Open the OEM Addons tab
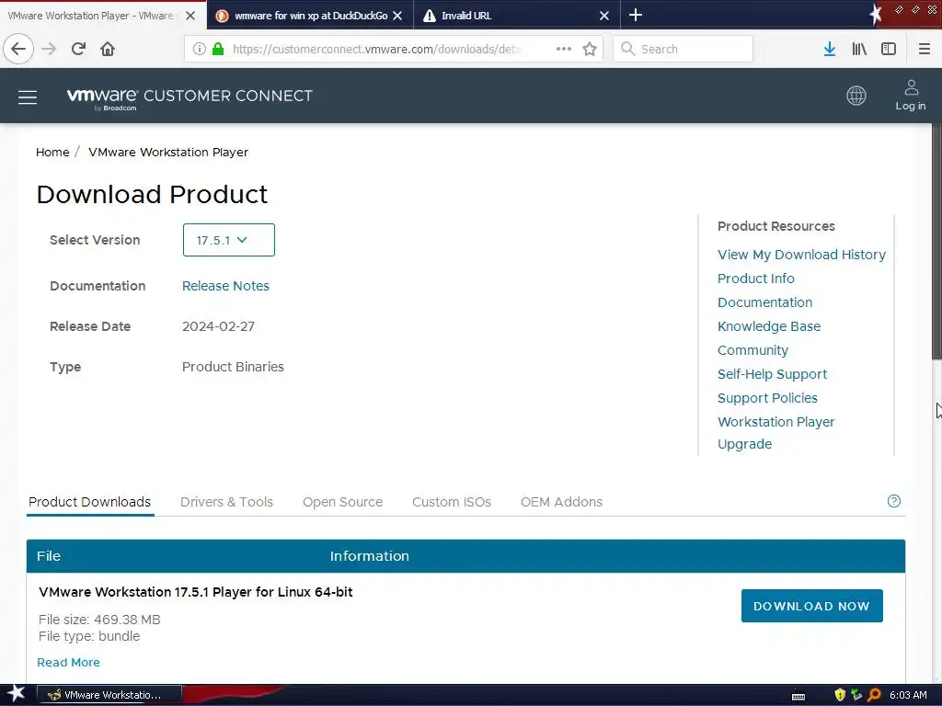Screen dimensions: 942x706 561,502
